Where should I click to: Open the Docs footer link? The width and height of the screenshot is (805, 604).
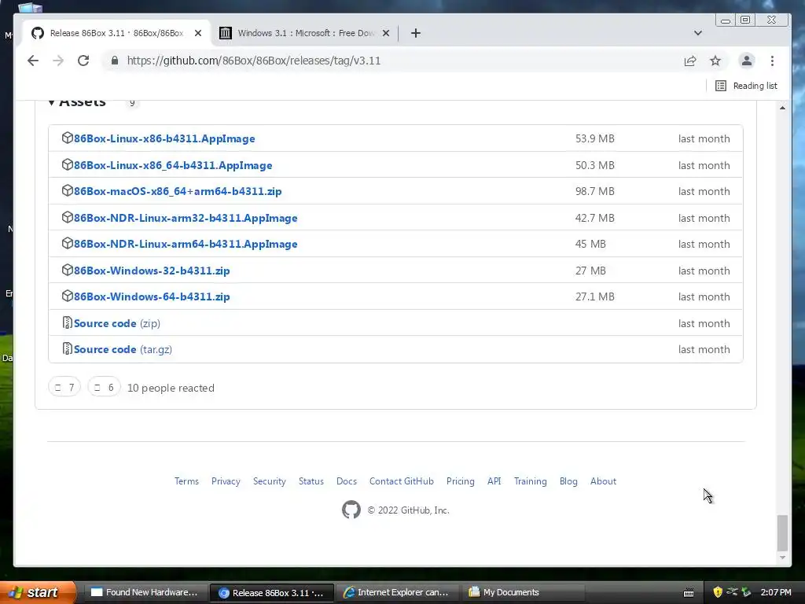347,481
